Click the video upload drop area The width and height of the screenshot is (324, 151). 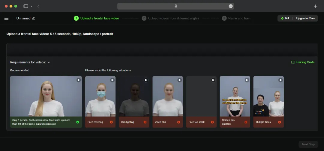tap(162, 50)
